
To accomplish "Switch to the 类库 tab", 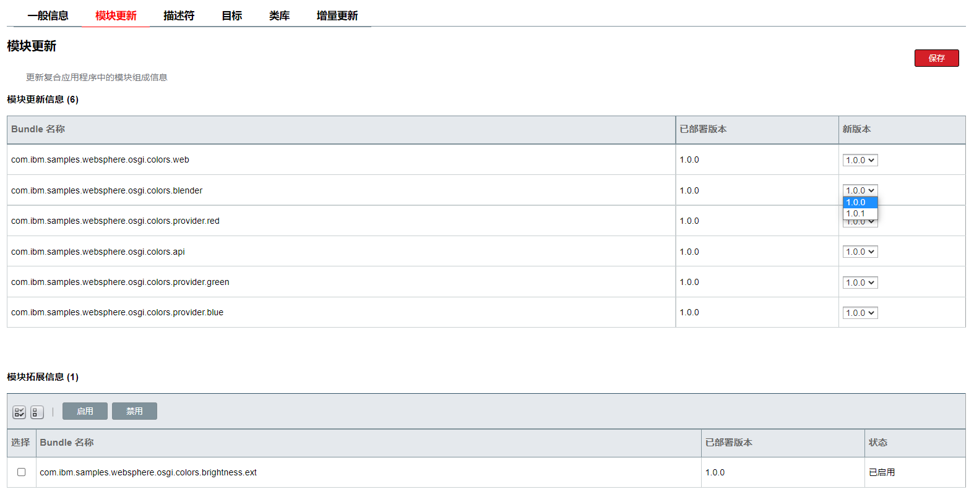I will (x=279, y=15).
